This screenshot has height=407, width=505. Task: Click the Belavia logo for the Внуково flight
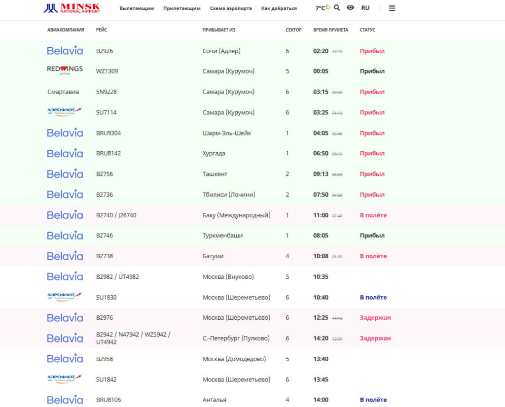[65, 276]
